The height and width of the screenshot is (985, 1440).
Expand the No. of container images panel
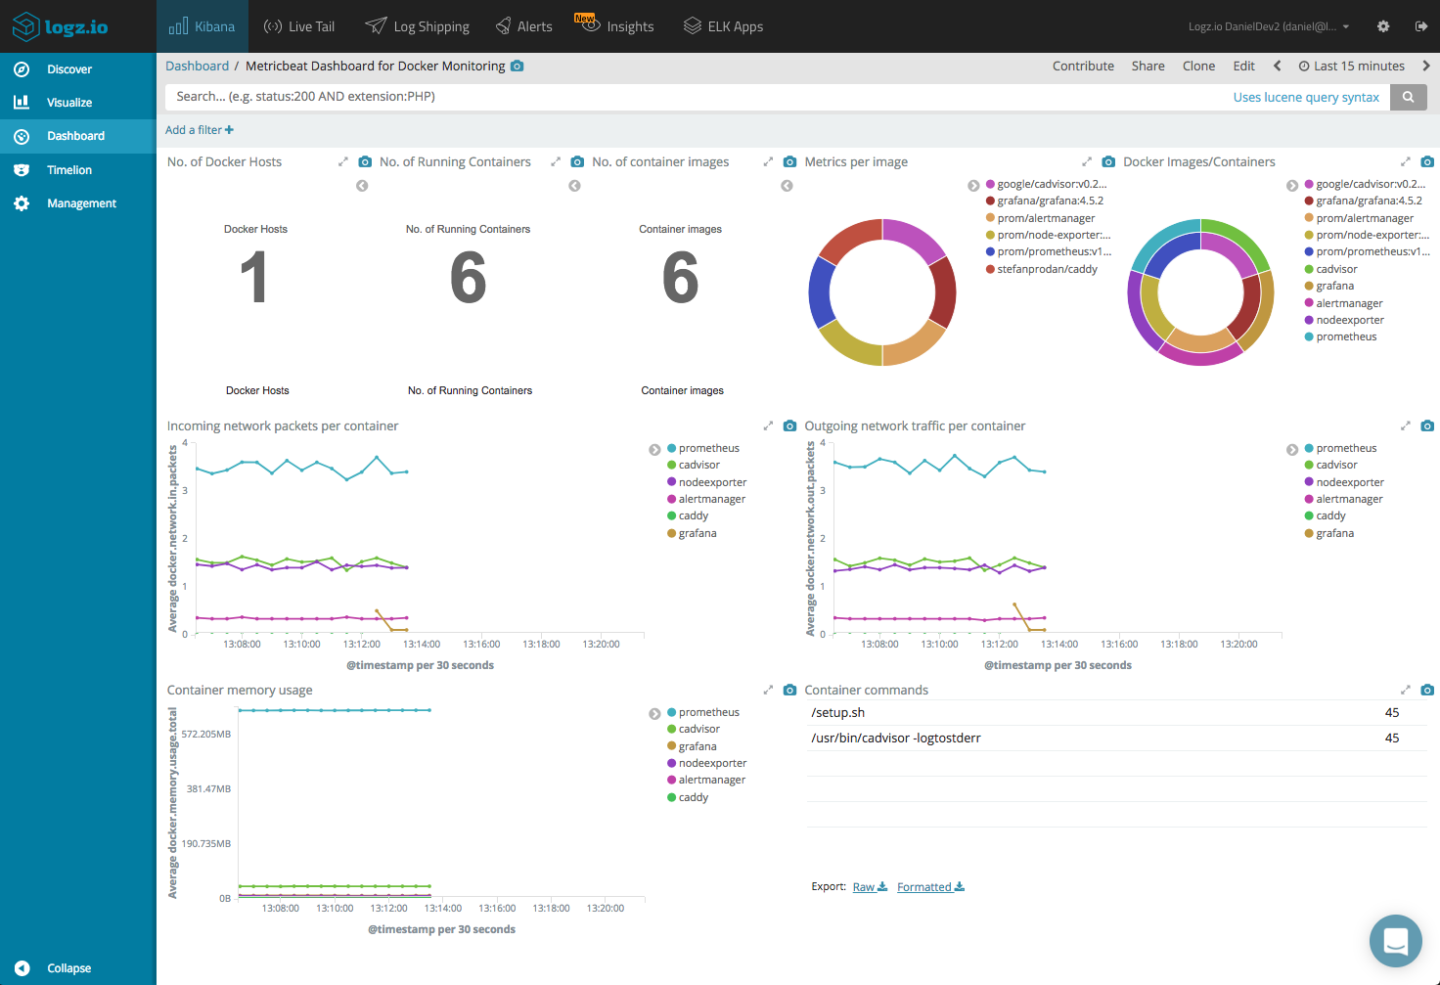tap(768, 162)
